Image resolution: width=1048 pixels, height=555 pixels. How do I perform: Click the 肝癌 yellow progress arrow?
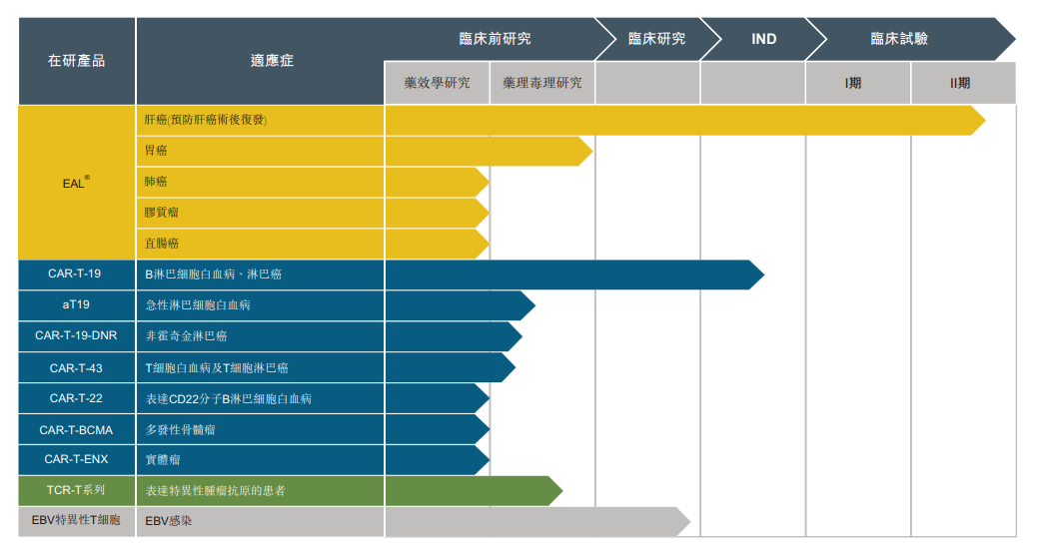[685, 120]
